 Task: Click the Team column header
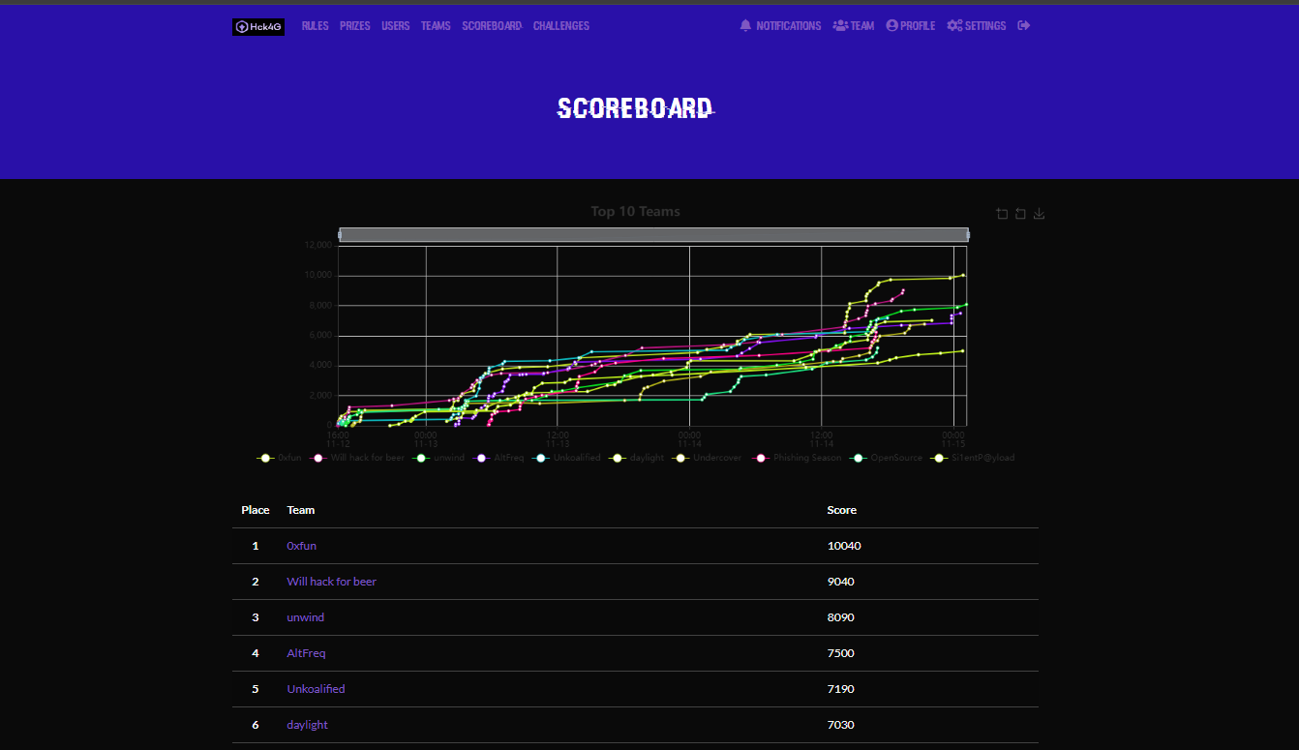click(x=301, y=510)
